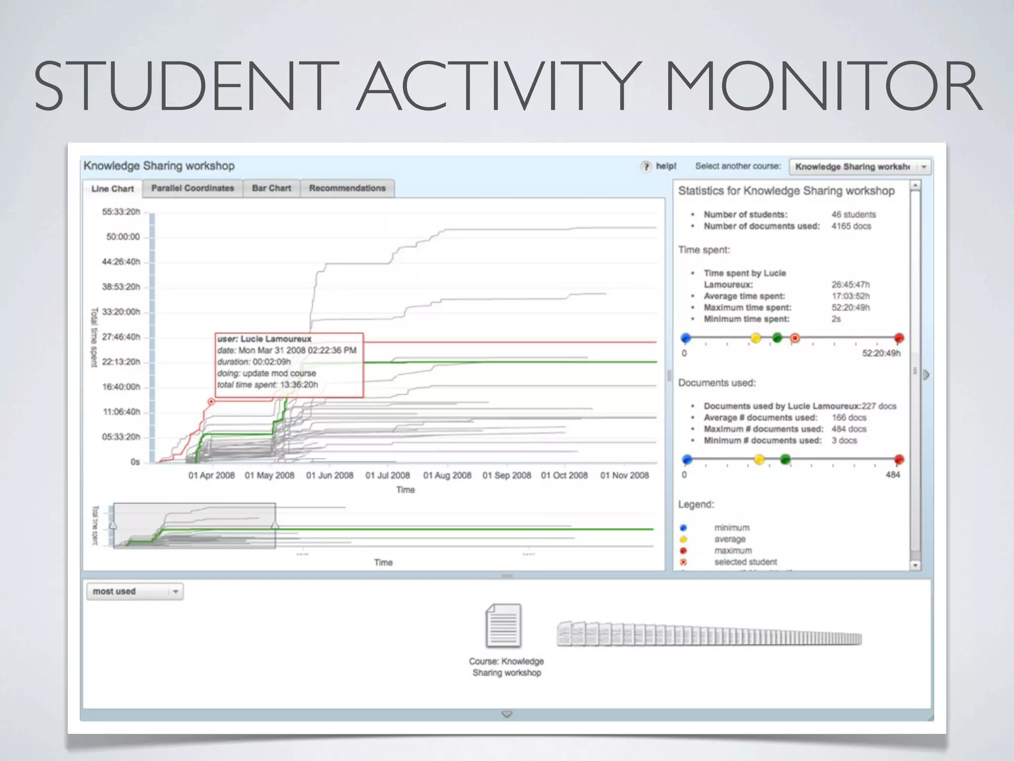Viewport: 1014px width, 761px height.
Task: Switch to the Parallel Coordinates tab
Action: 193,188
